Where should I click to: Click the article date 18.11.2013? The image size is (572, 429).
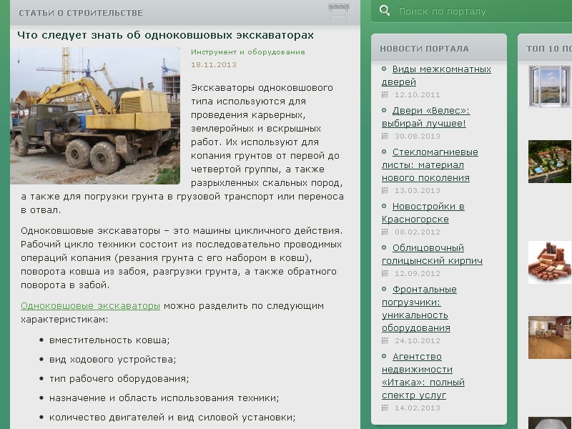click(214, 64)
